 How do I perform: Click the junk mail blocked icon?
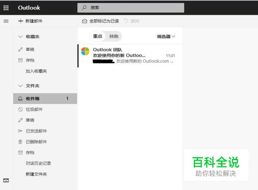tap(21, 110)
